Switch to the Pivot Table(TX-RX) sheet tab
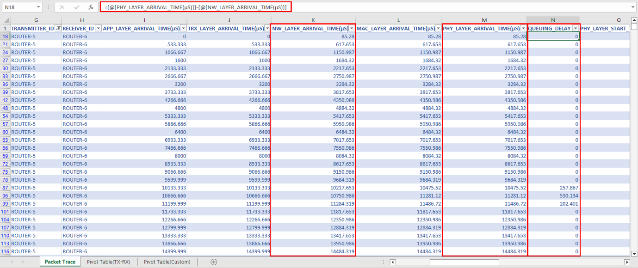This screenshot has height=268, width=638. [108, 262]
